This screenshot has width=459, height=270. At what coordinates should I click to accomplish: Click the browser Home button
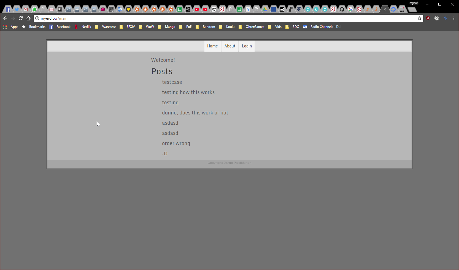pyautogui.click(x=28, y=18)
